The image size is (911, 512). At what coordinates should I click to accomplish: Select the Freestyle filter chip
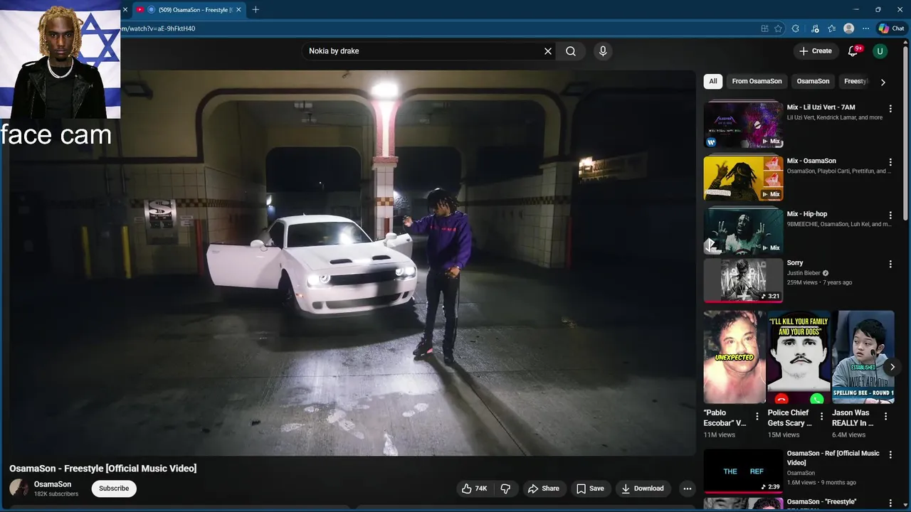(855, 81)
